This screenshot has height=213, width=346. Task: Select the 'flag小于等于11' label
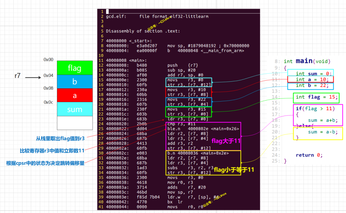234,170
